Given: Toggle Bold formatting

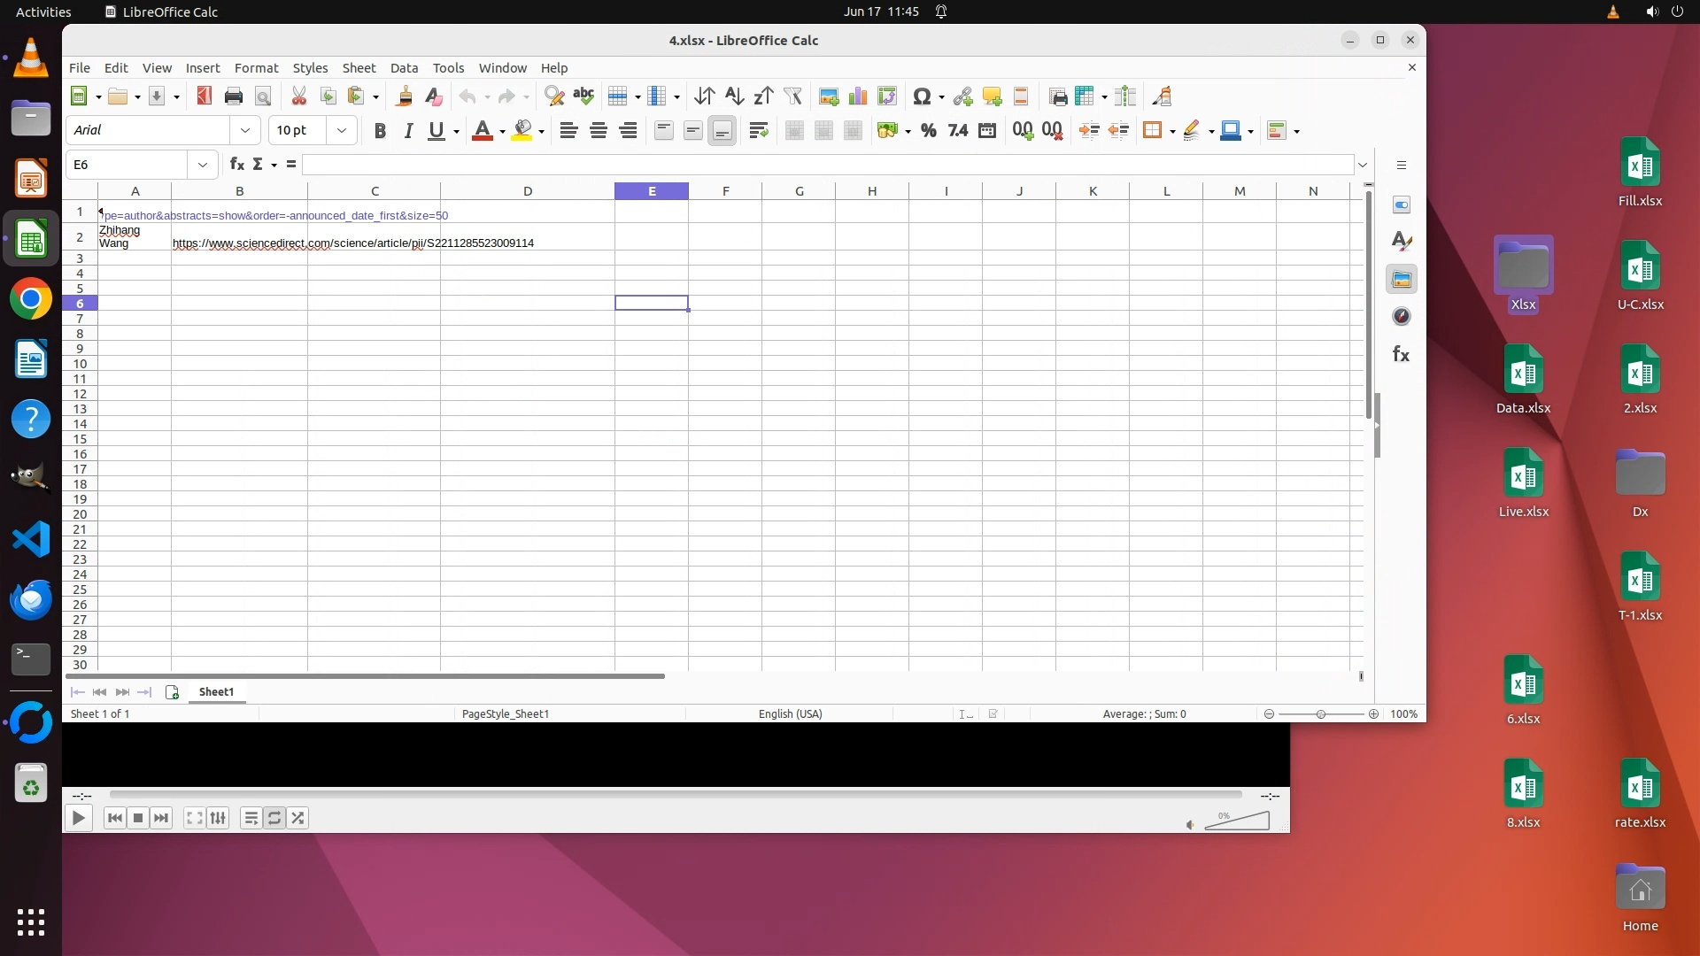Looking at the screenshot, I should 380,131.
